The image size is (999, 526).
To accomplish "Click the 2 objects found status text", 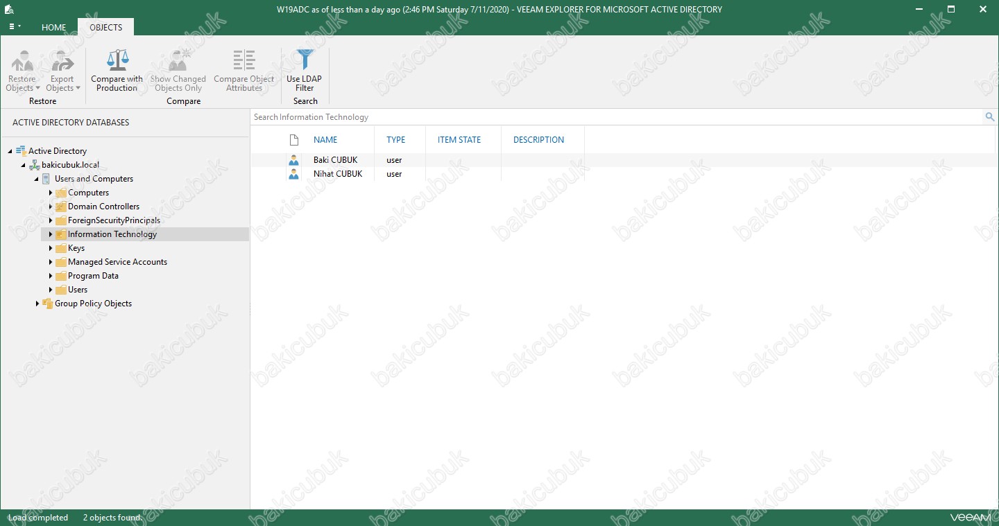I will [x=112, y=518].
